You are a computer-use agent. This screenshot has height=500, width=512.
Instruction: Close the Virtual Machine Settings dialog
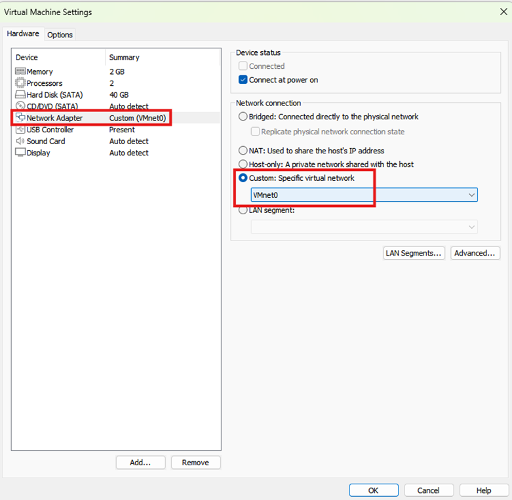click(503, 12)
